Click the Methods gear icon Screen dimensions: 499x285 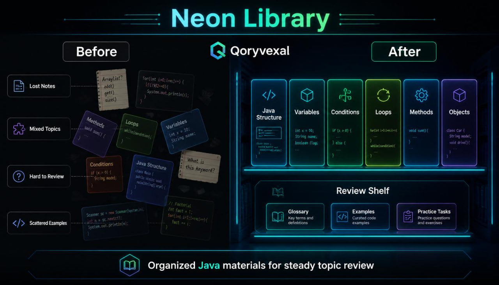(x=421, y=95)
